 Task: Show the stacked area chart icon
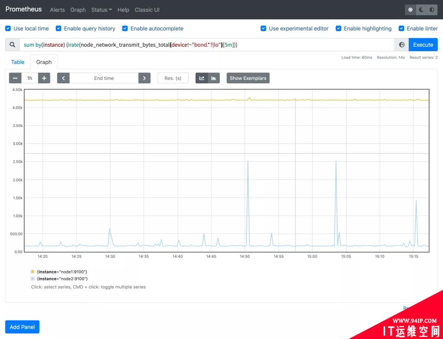[x=214, y=78]
